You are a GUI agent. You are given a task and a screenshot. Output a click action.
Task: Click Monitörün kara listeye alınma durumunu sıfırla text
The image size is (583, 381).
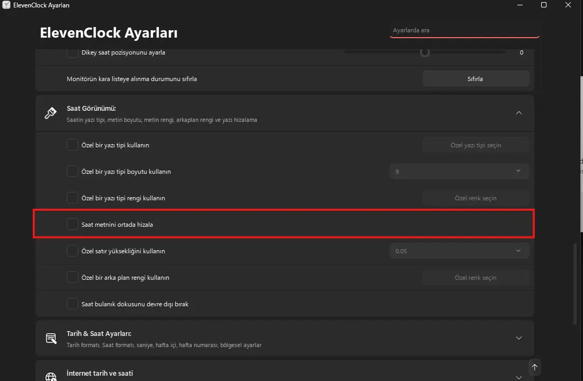[x=132, y=79]
